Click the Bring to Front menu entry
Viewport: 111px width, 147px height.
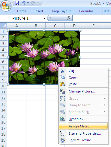[x=83, y=105]
